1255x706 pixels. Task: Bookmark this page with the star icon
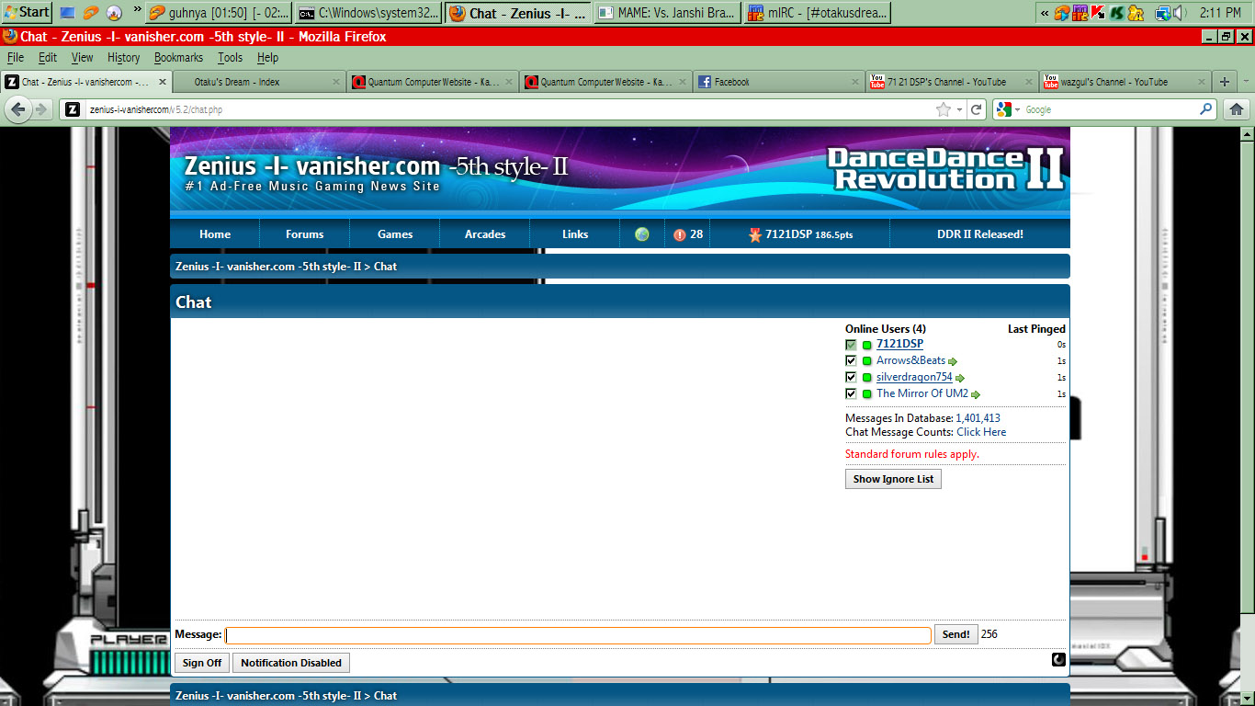coord(944,109)
